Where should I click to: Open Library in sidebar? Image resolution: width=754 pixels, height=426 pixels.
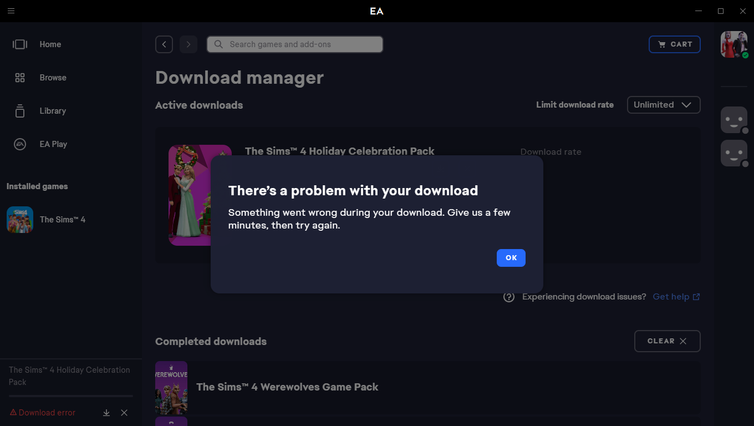click(53, 111)
